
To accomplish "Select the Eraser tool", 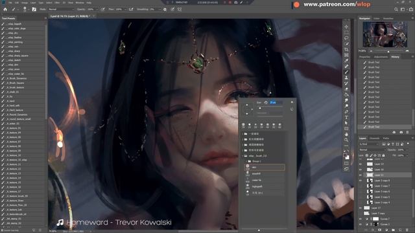I will [x=346, y=89].
